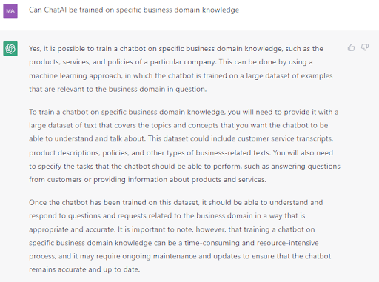
Task: Click the line starting 'large dataset of text'
Action: pyautogui.click(x=178, y=125)
